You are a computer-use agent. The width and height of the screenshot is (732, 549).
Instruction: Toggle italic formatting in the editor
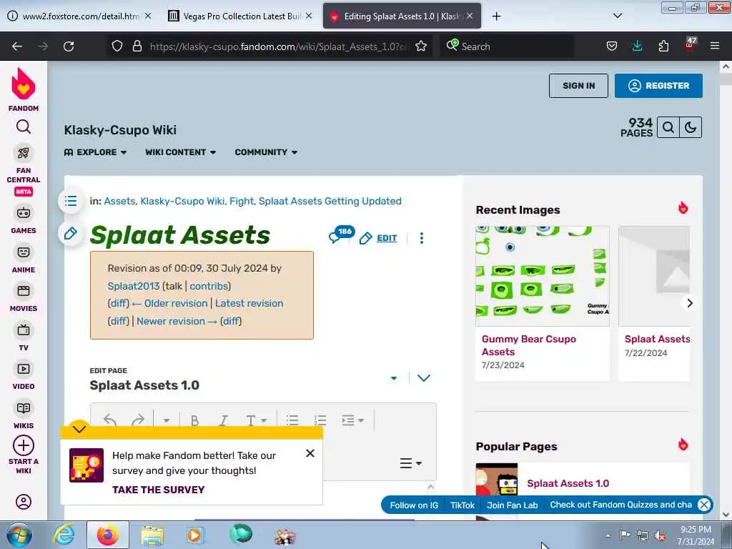pyautogui.click(x=223, y=420)
